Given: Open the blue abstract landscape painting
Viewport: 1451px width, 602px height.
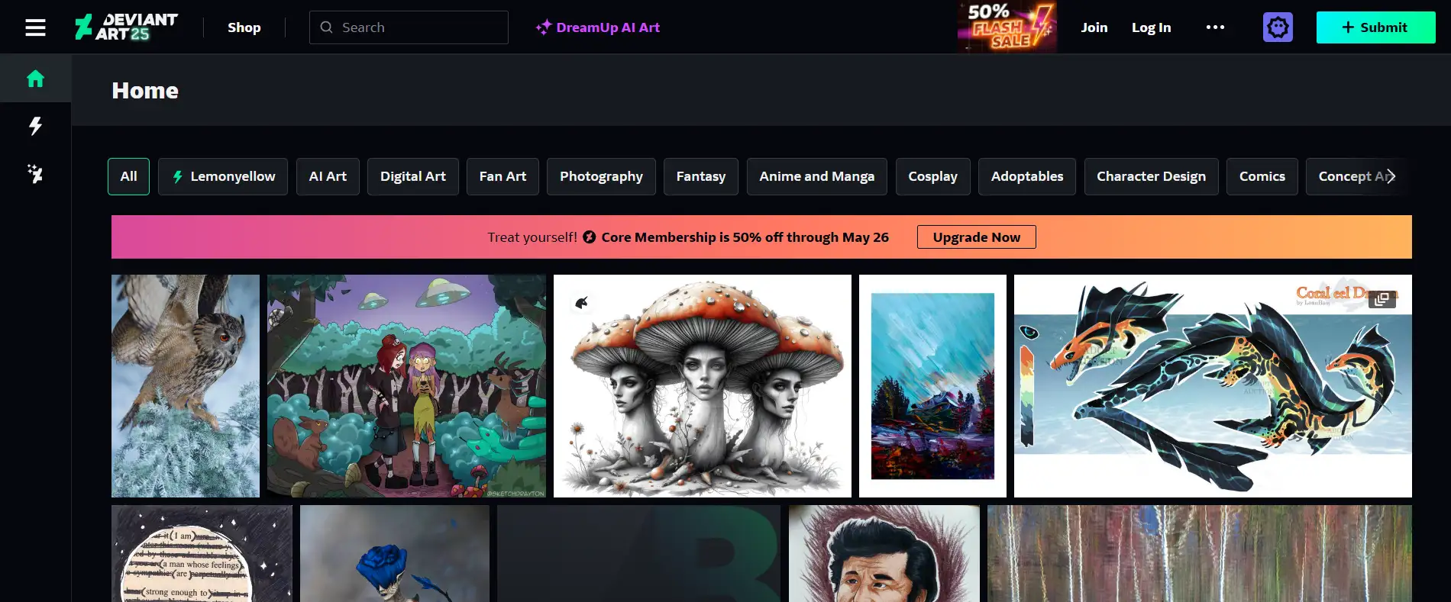Looking at the screenshot, I should 932,386.
